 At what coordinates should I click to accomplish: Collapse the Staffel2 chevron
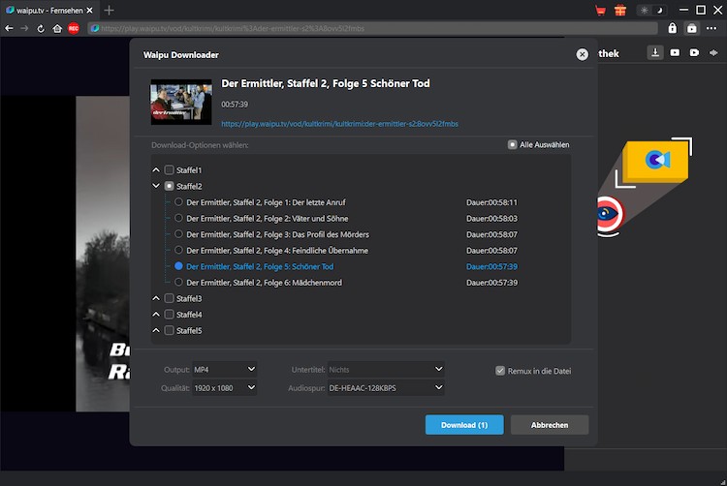156,186
